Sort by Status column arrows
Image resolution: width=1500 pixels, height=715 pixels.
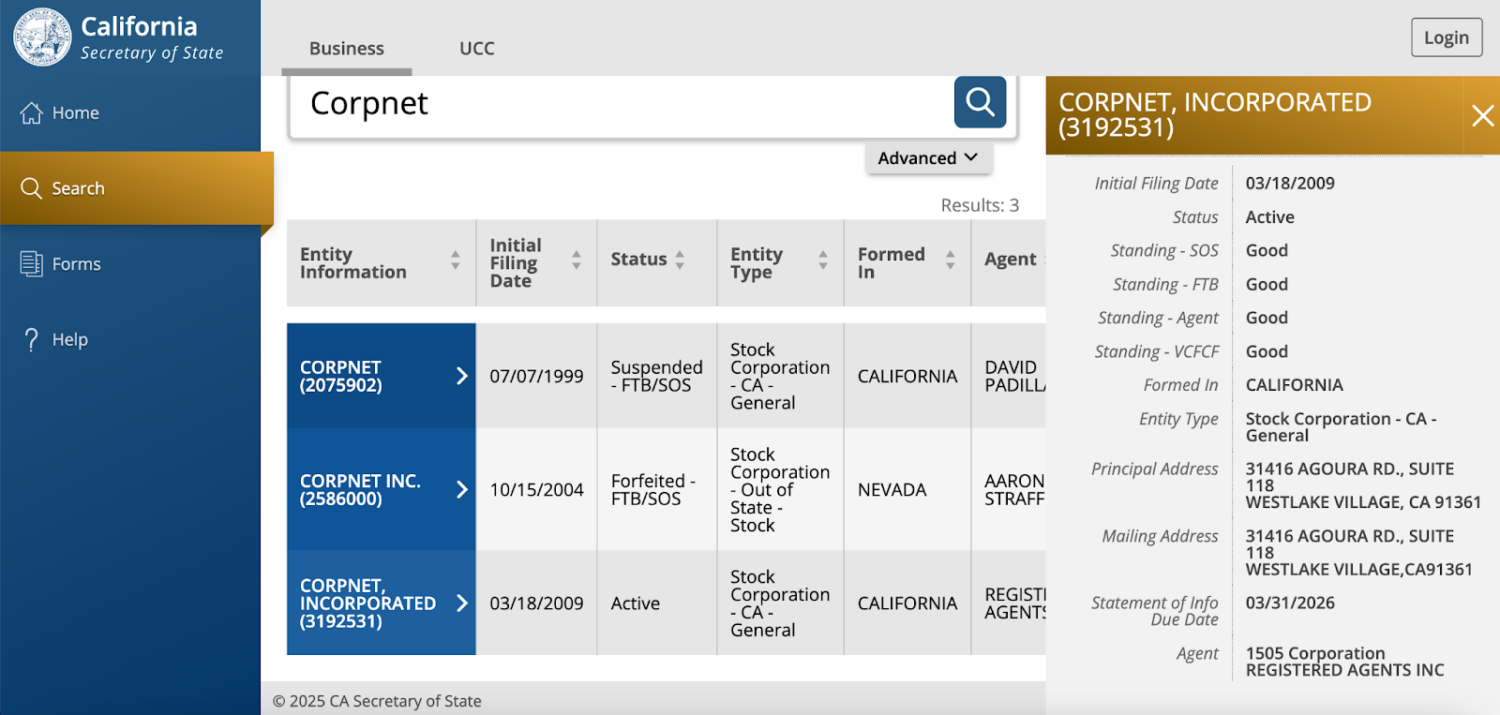click(x=680, y=260)
